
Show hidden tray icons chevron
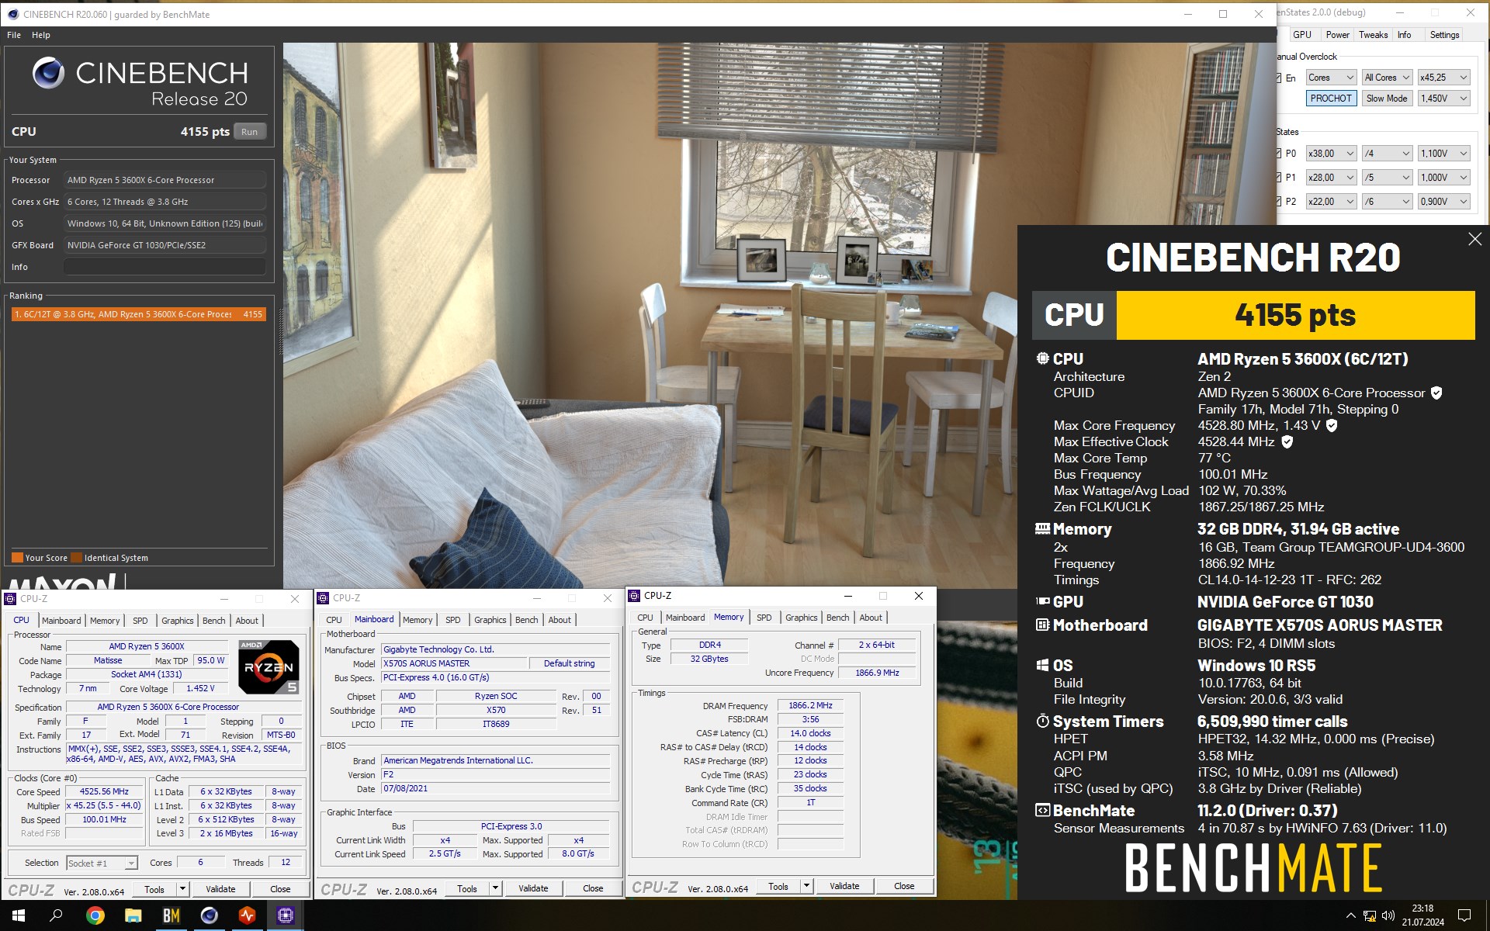point(1350,915)
